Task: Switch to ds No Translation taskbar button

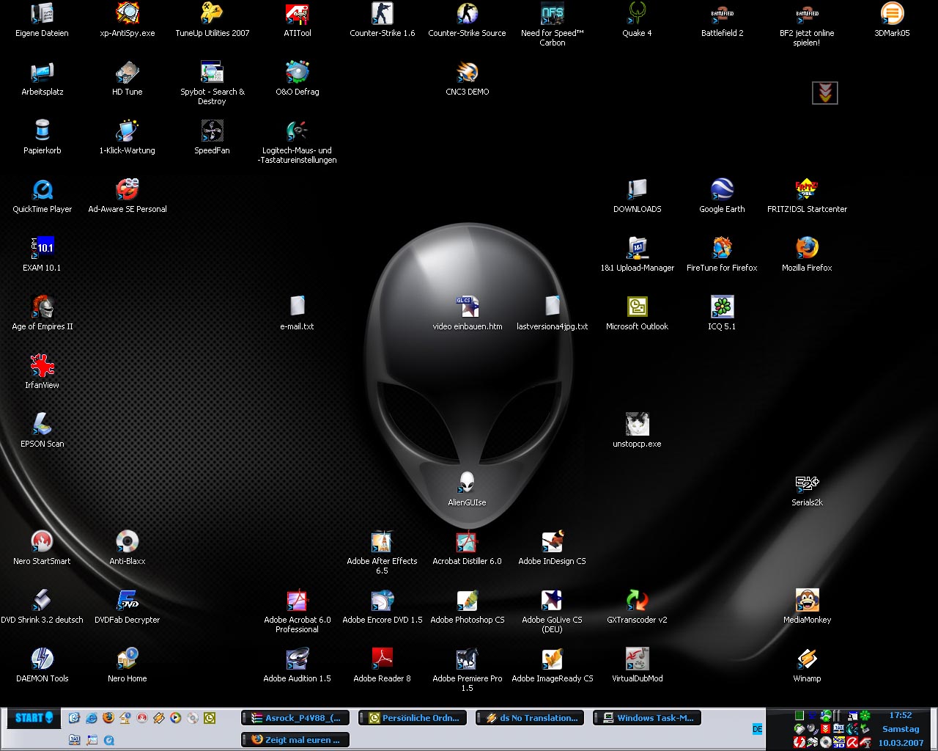Action: pos(530,718)
